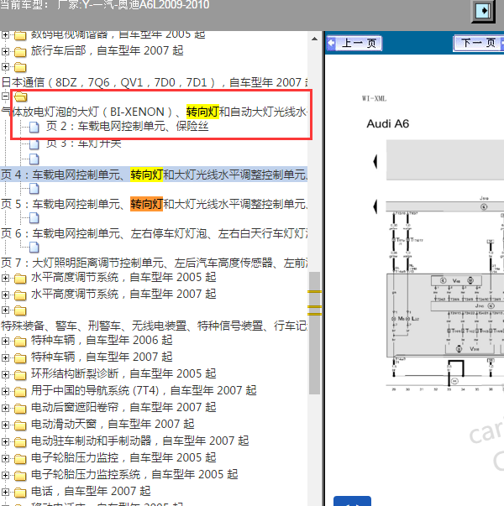The width and height of the screenshot is (504, 506).
Task: Click folder icon of 环形结构断裂诊断
Action: pos(20,375)
